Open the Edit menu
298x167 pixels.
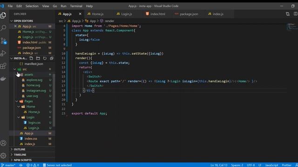[19, 6]
